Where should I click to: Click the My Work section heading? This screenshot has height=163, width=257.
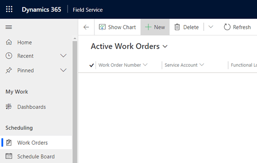(x=17, y=92)
